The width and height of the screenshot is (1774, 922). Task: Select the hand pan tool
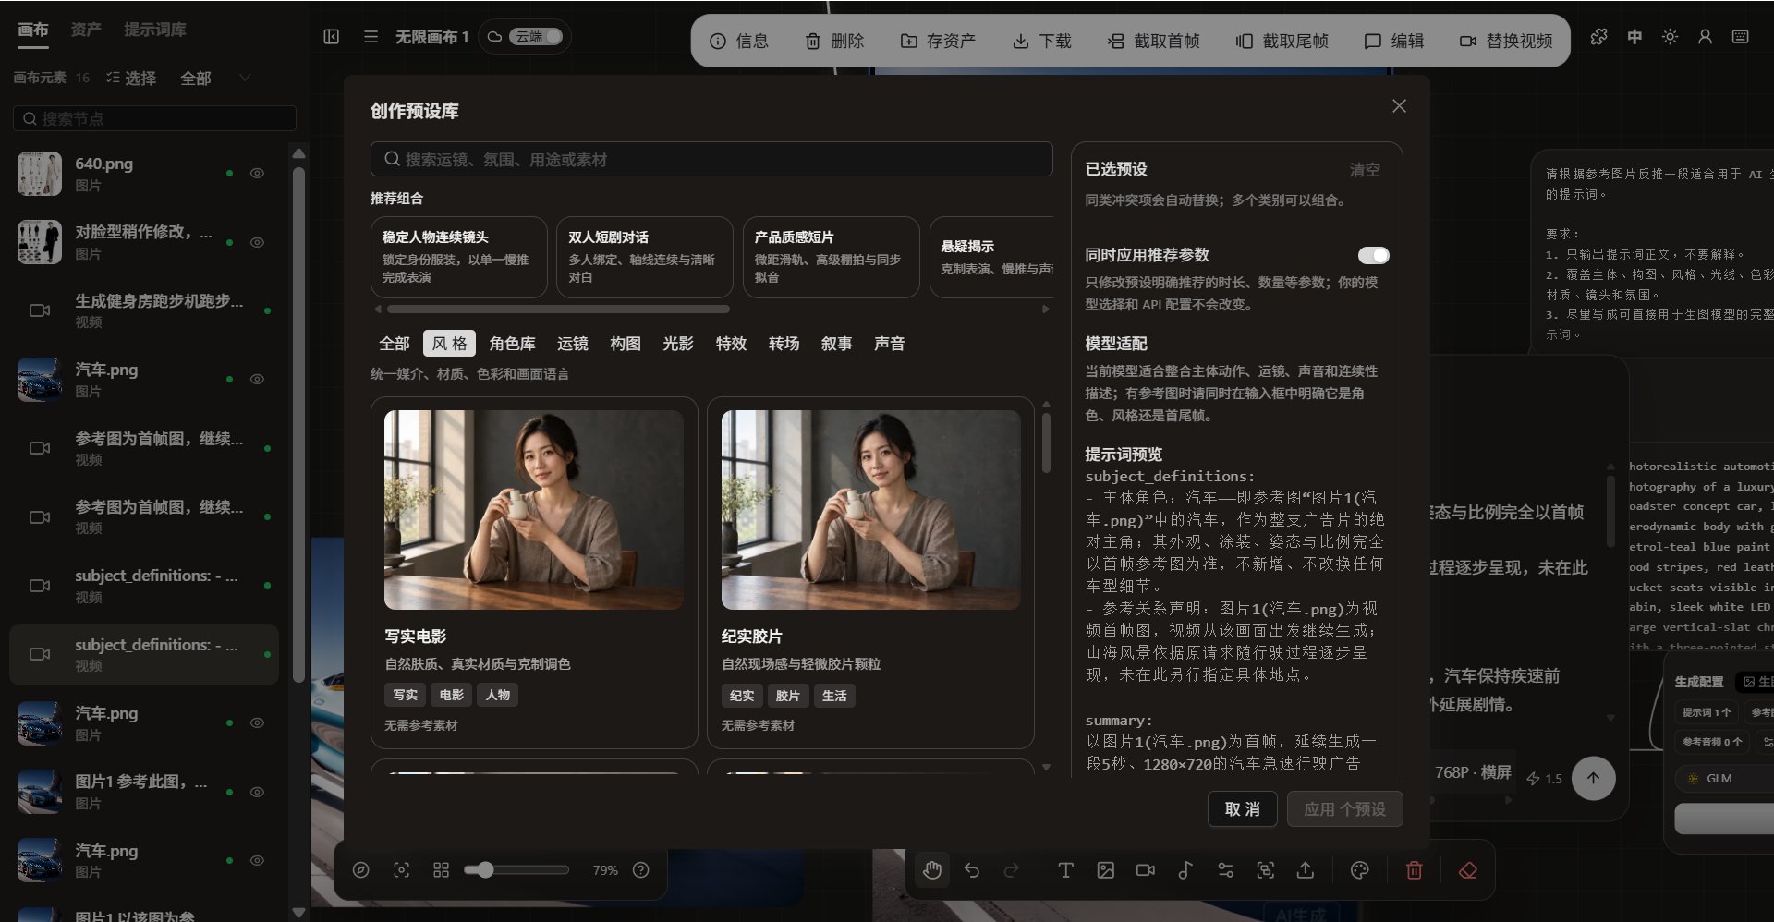932,870
